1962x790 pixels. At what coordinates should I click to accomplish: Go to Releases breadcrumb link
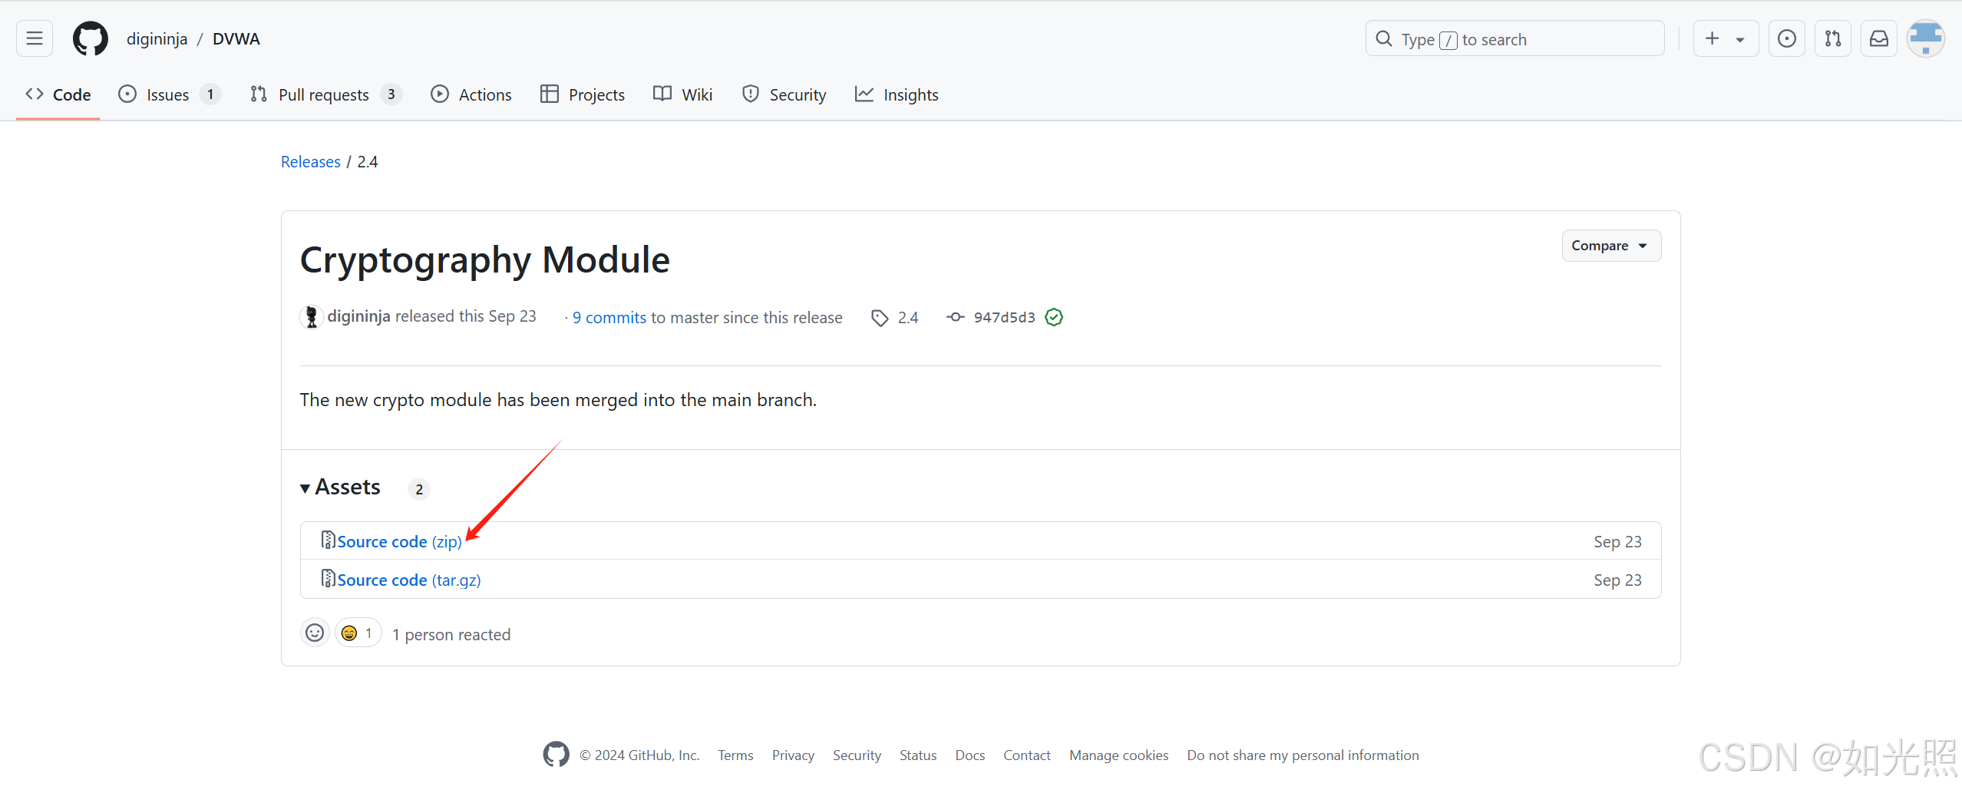pos(311,162)
